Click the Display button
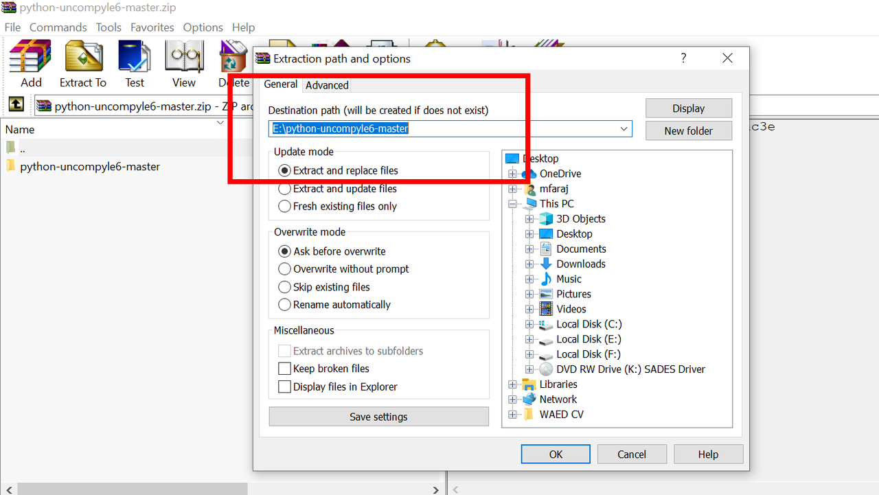 pos(689,108)
